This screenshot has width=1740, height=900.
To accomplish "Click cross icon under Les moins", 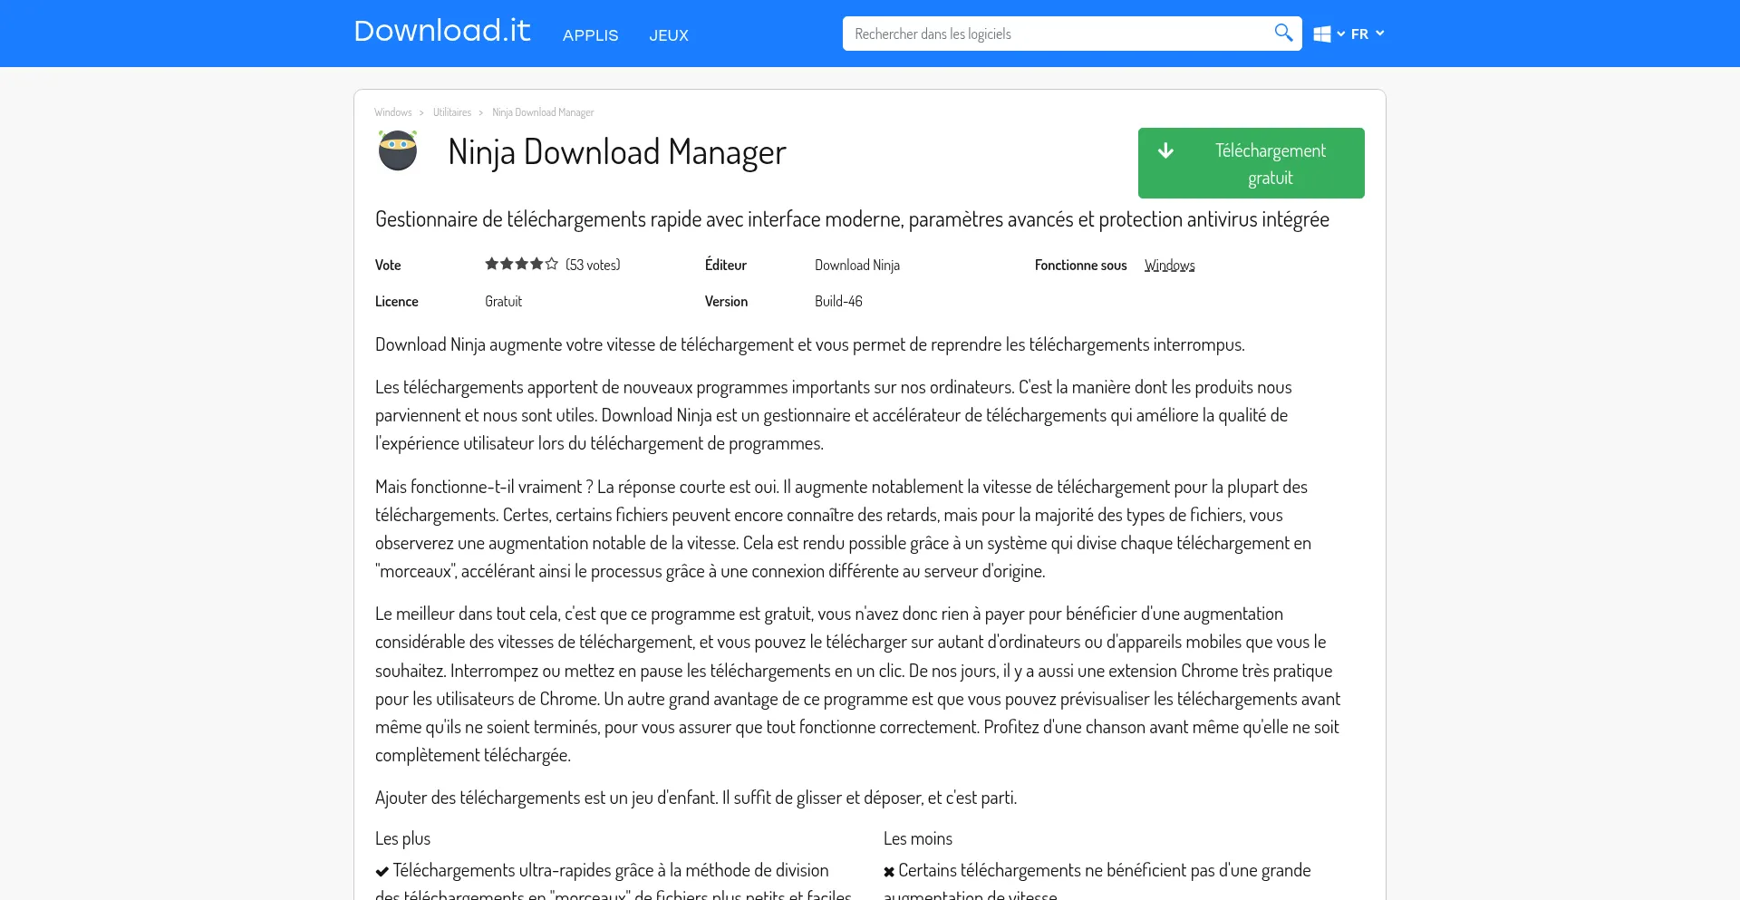I will [889, 872].
